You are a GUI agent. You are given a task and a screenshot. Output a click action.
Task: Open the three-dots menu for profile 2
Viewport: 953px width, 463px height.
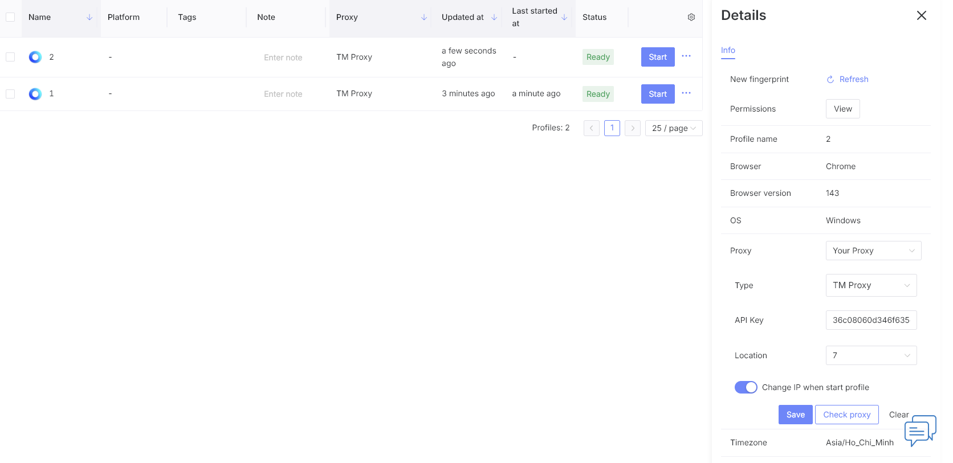(x=686, y=56)
